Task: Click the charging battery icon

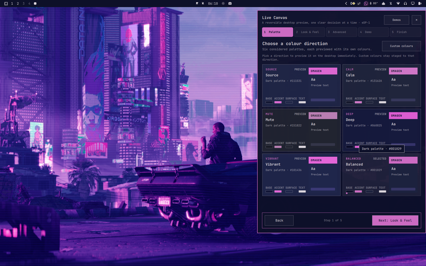Action: [420, 3]
